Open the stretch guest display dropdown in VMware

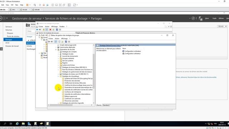[77, 5]
